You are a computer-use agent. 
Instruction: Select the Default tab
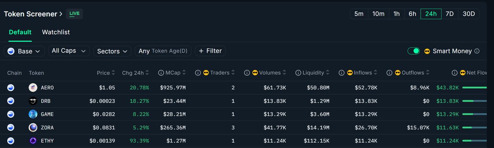click(20, 32)
